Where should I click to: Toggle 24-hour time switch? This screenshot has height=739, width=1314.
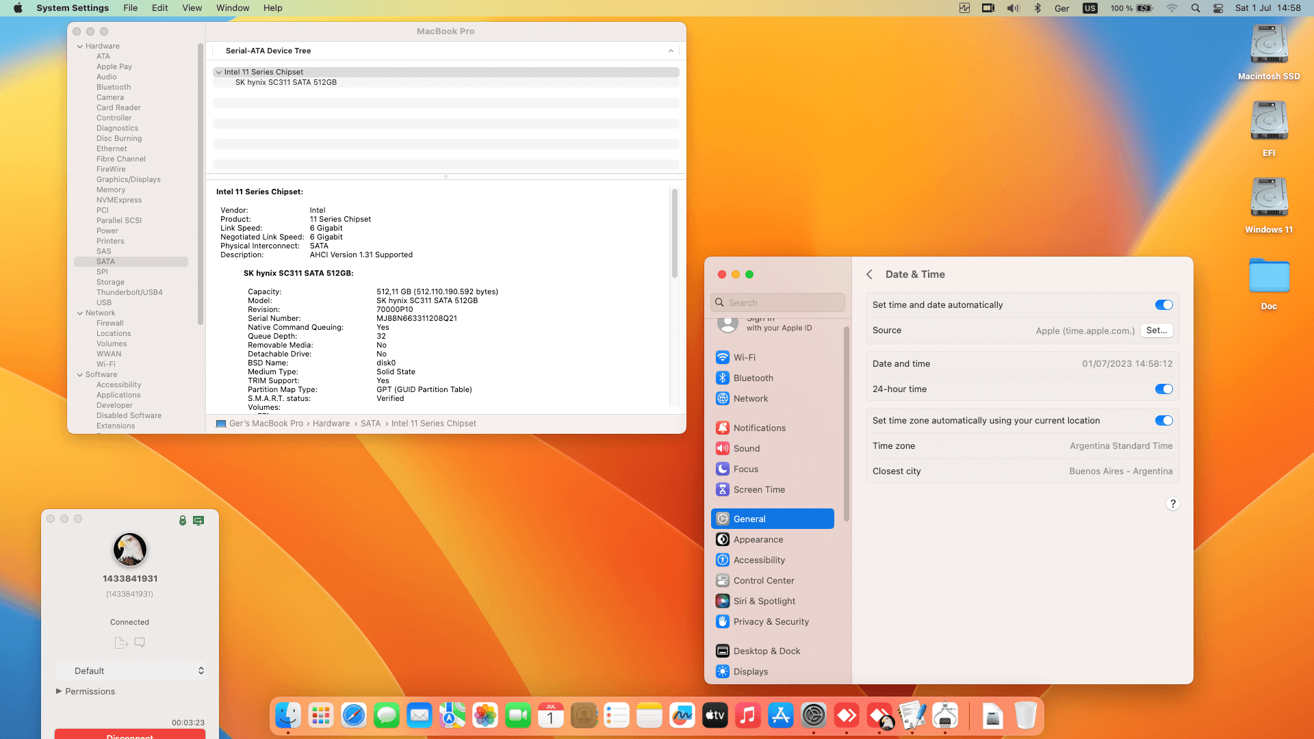point(1163,389)
